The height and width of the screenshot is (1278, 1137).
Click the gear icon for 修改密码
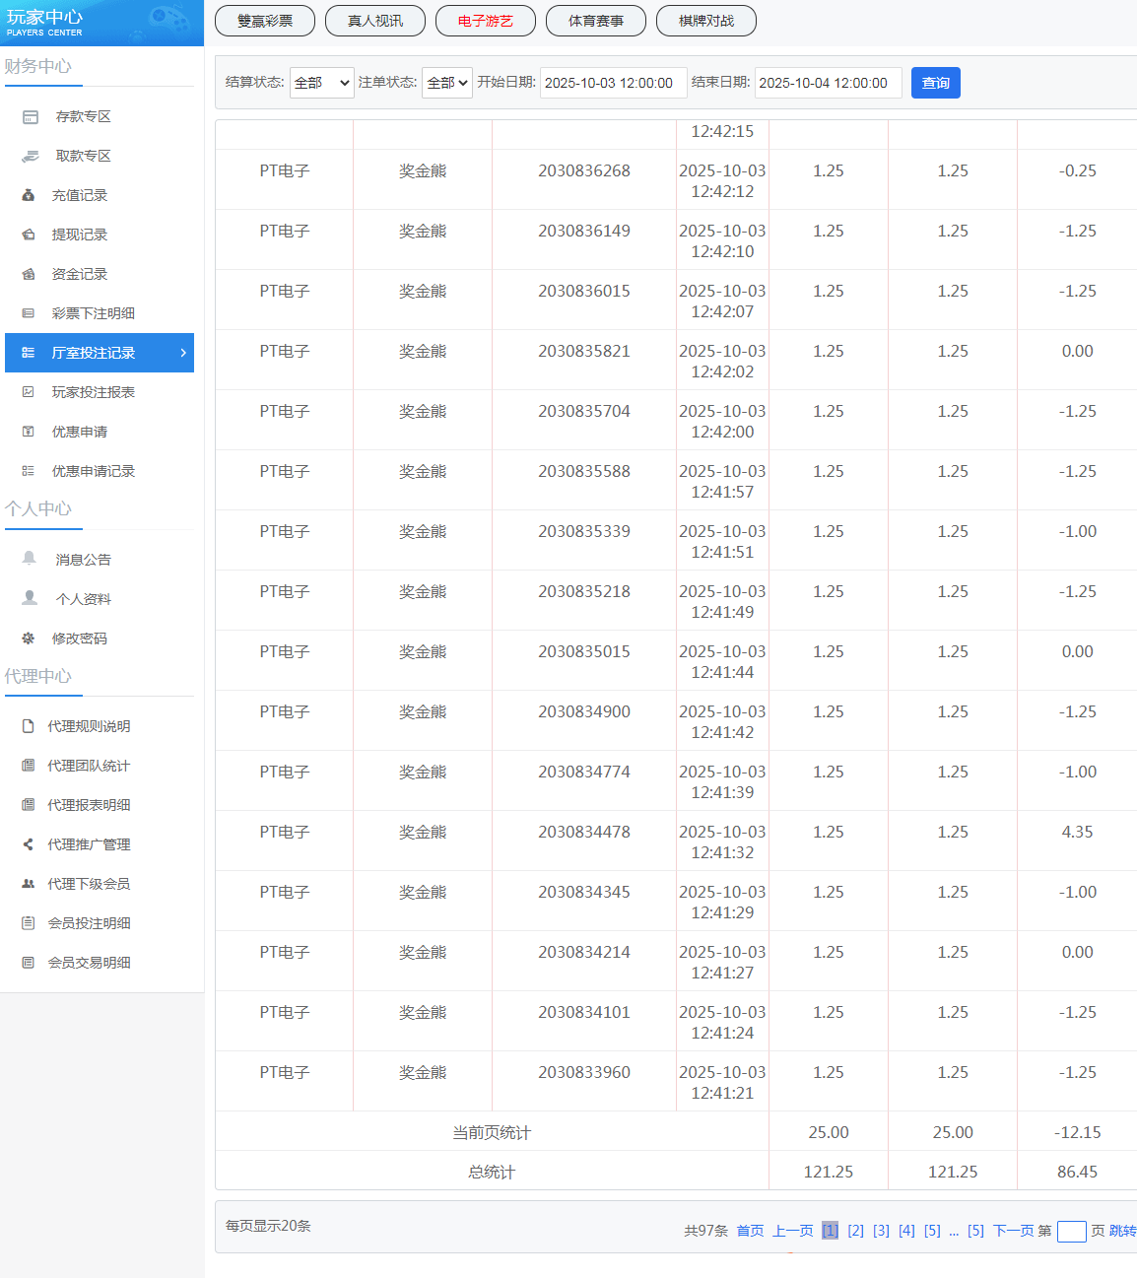(29, 639)
